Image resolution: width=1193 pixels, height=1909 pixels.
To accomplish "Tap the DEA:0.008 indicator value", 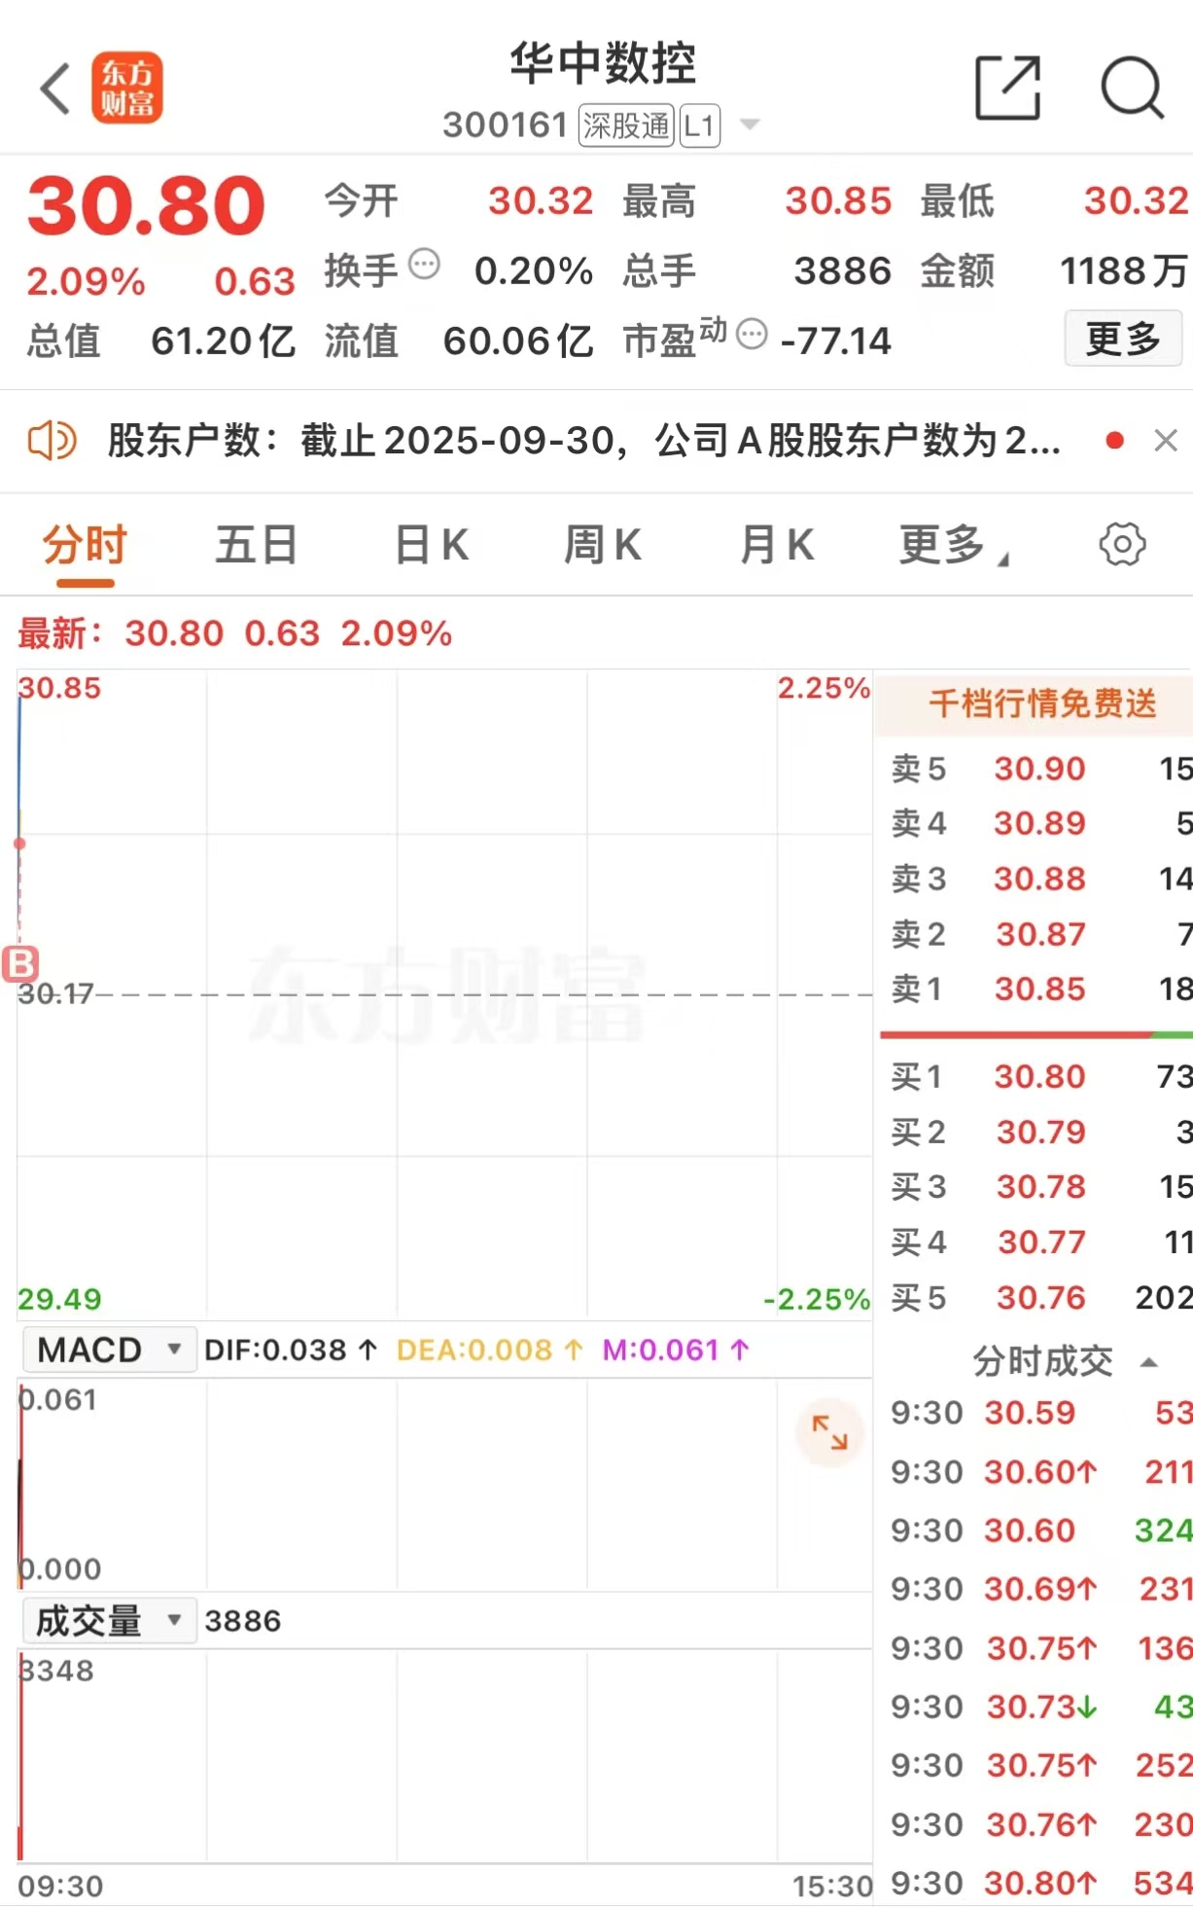I will [490, 1350].
